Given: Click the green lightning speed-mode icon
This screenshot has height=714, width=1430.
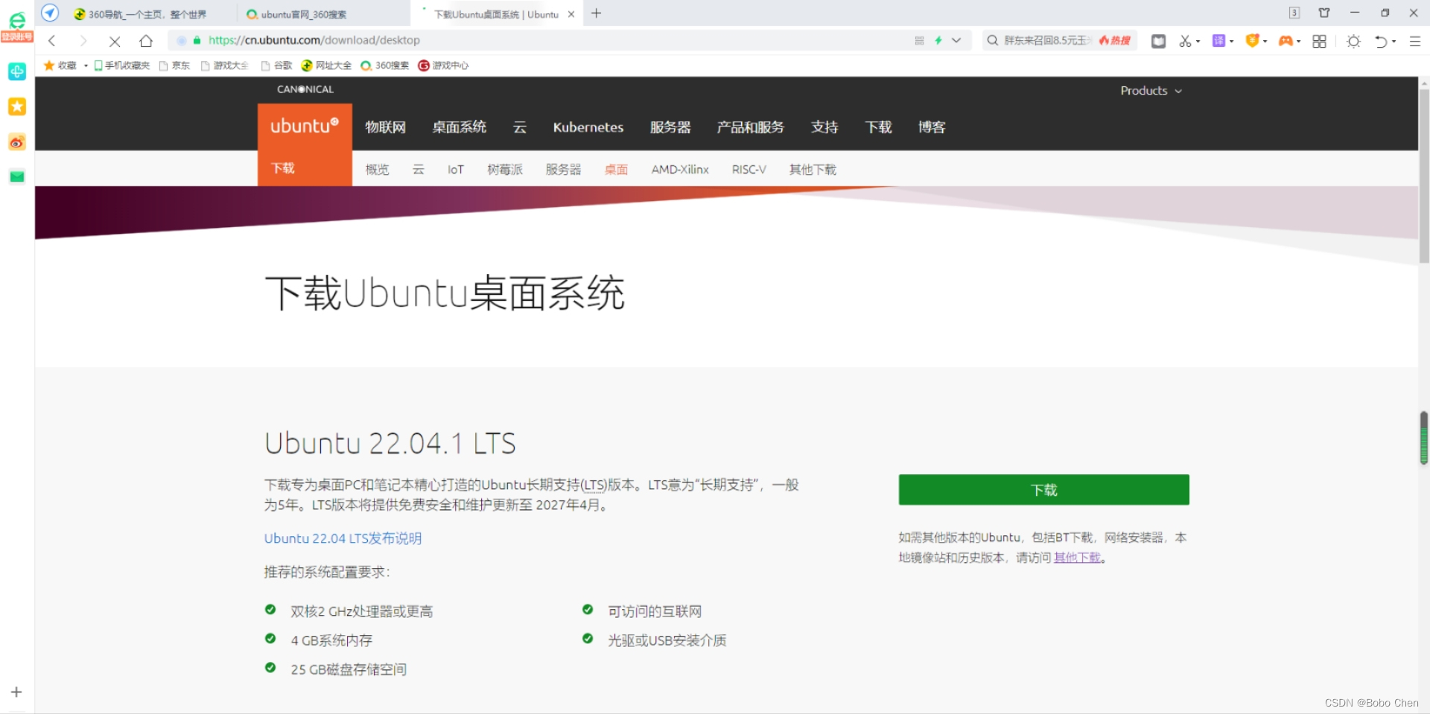Looking at the screenshot, I should click(x=938, y=40).
